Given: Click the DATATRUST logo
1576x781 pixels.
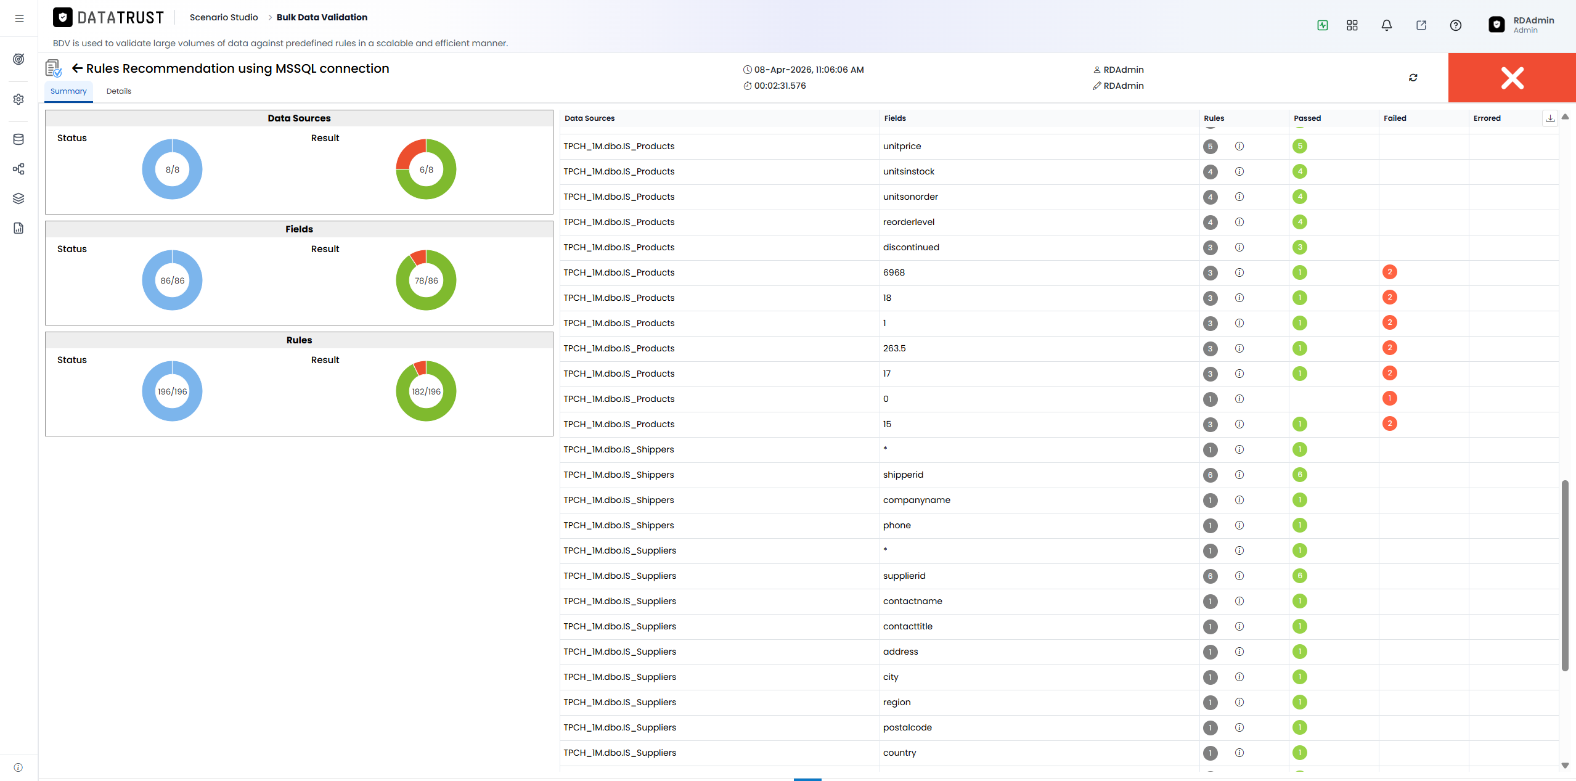Looking at the screenshot, I should point(108,17).
